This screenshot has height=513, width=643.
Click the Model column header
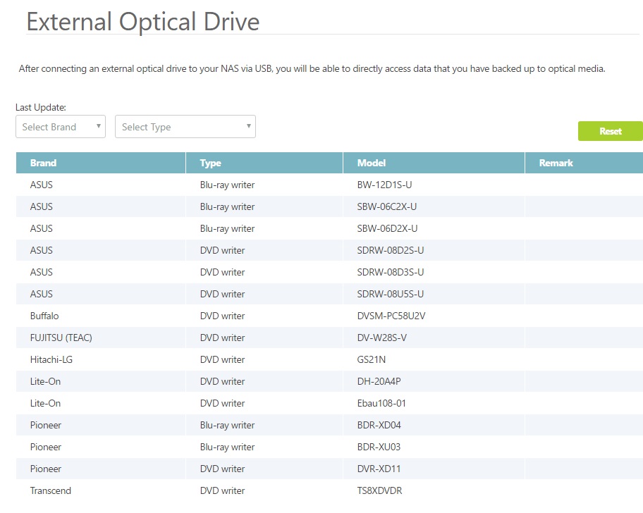point(434,163)
